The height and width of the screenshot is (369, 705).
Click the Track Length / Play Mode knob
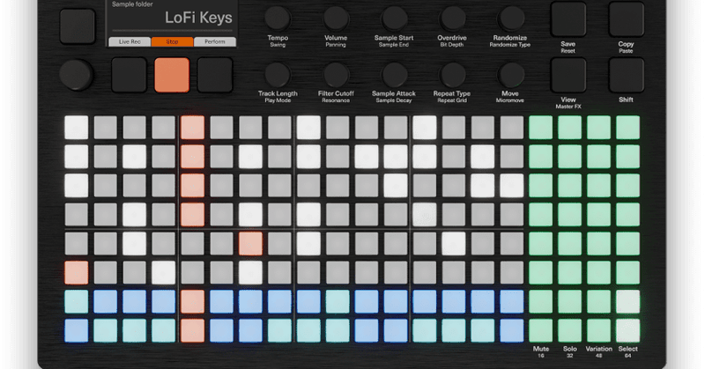pos(278,75)
